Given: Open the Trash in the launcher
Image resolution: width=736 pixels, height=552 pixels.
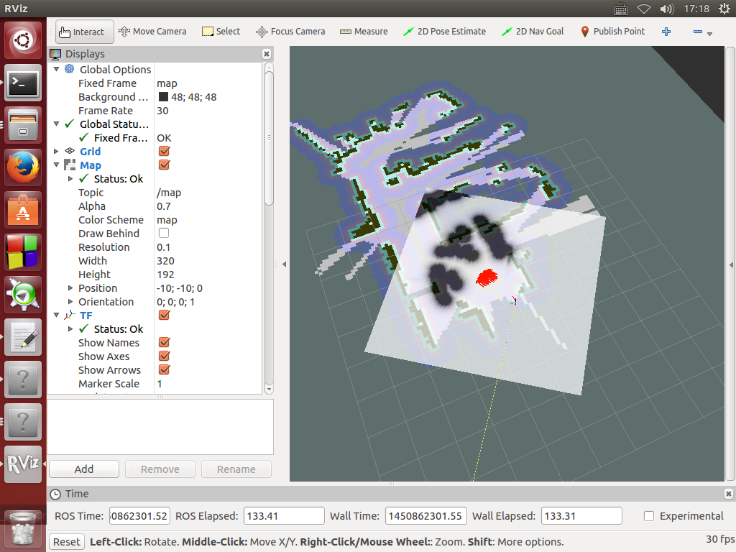Looking at the screenshot, I should (23, 530).
